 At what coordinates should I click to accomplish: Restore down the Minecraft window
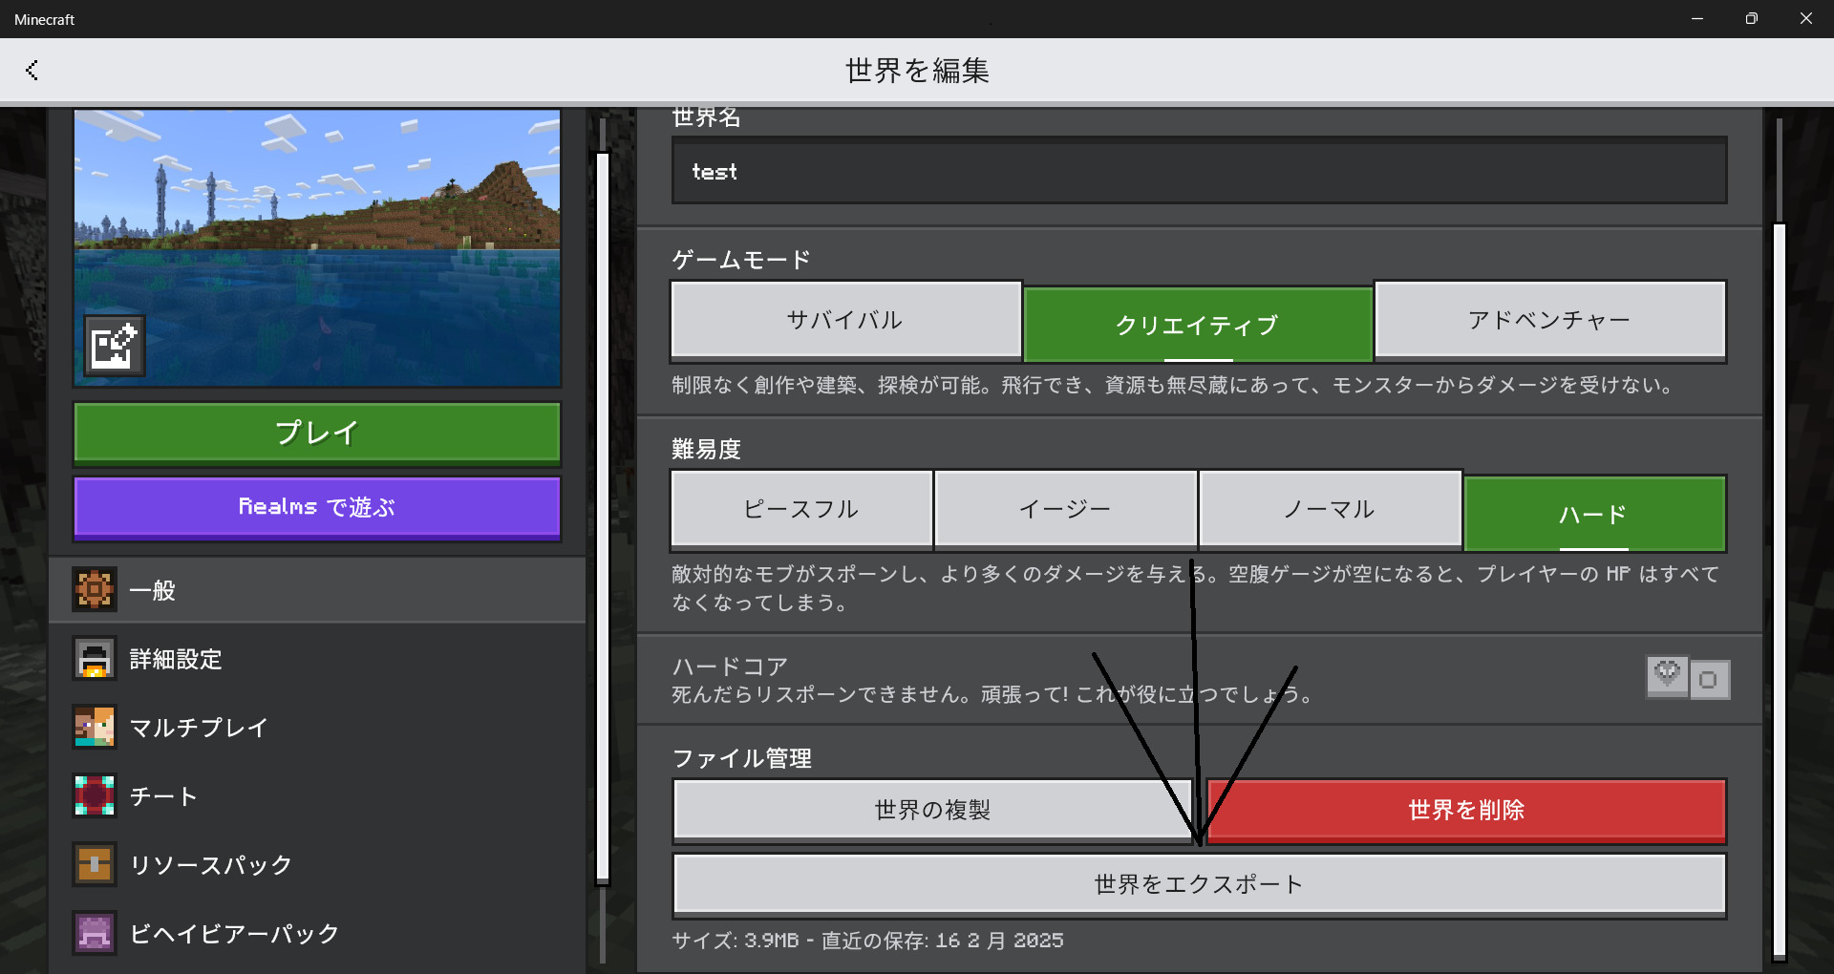click(x=1751, y=19)
